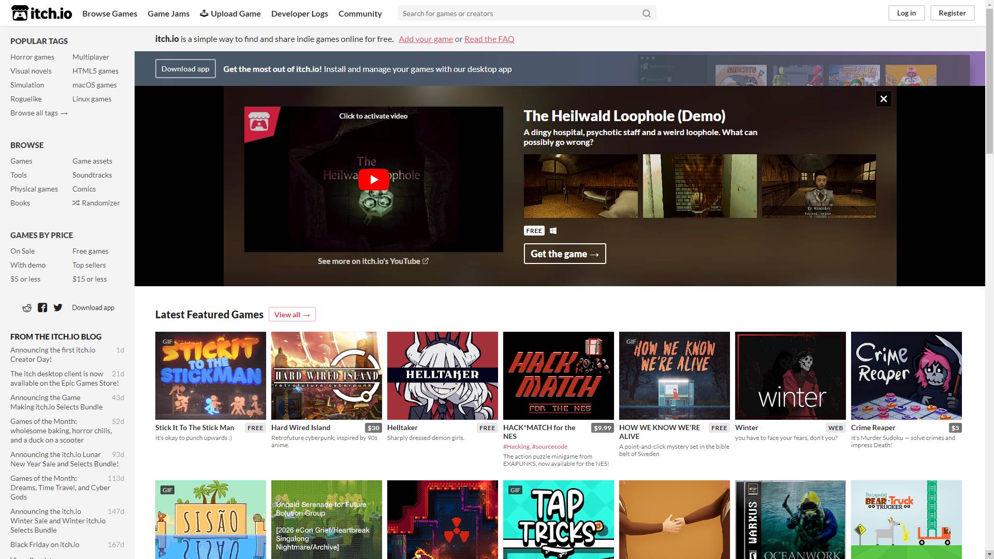The width and height of the screenshot is (994, 559).
Task: Click the Windows platform icon beside FREE
Action: 553,231
